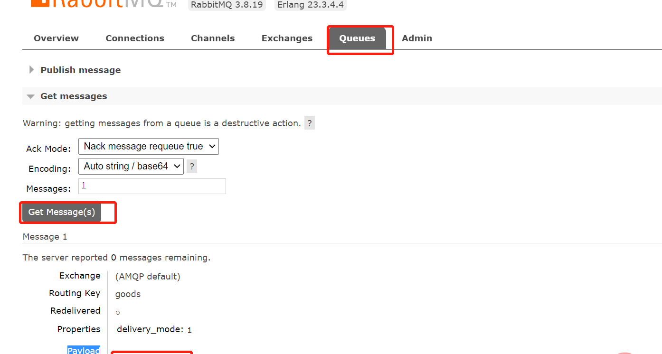Image resolution: width=662 pixels, height=354 pixels.
Task: Show help for the Encoding option
Action: pos(192,167)
